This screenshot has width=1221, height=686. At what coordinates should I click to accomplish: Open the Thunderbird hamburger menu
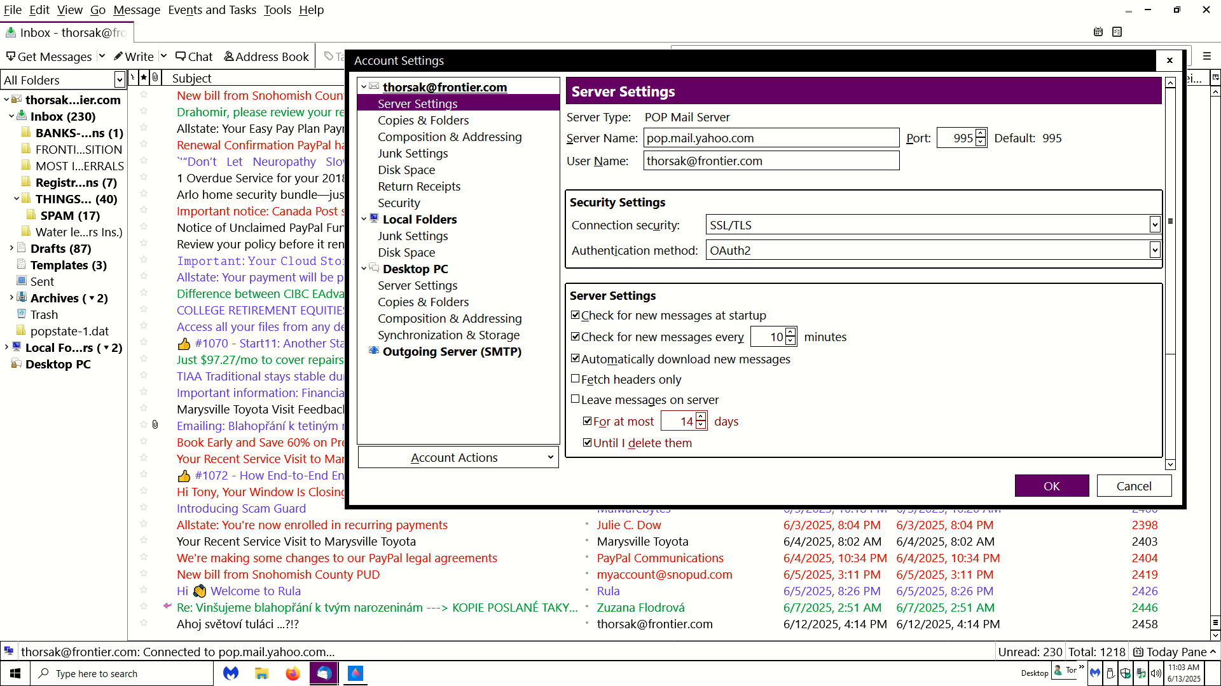pyautogui.click(x=1207, y=57)
